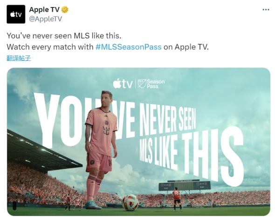Click the Apple tv logo inside the banner
This screenshot has height=220, width=275.
[x=123, y=83]
